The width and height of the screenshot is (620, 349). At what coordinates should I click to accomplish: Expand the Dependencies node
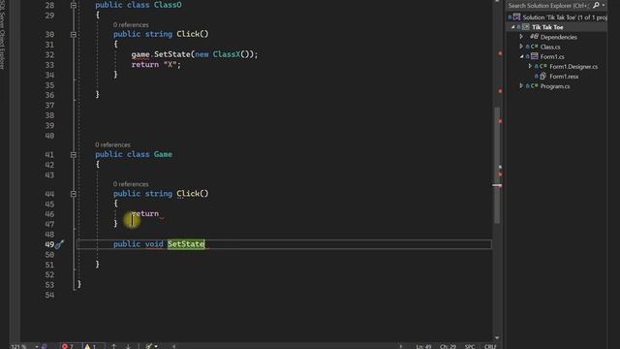pos(521,37)
